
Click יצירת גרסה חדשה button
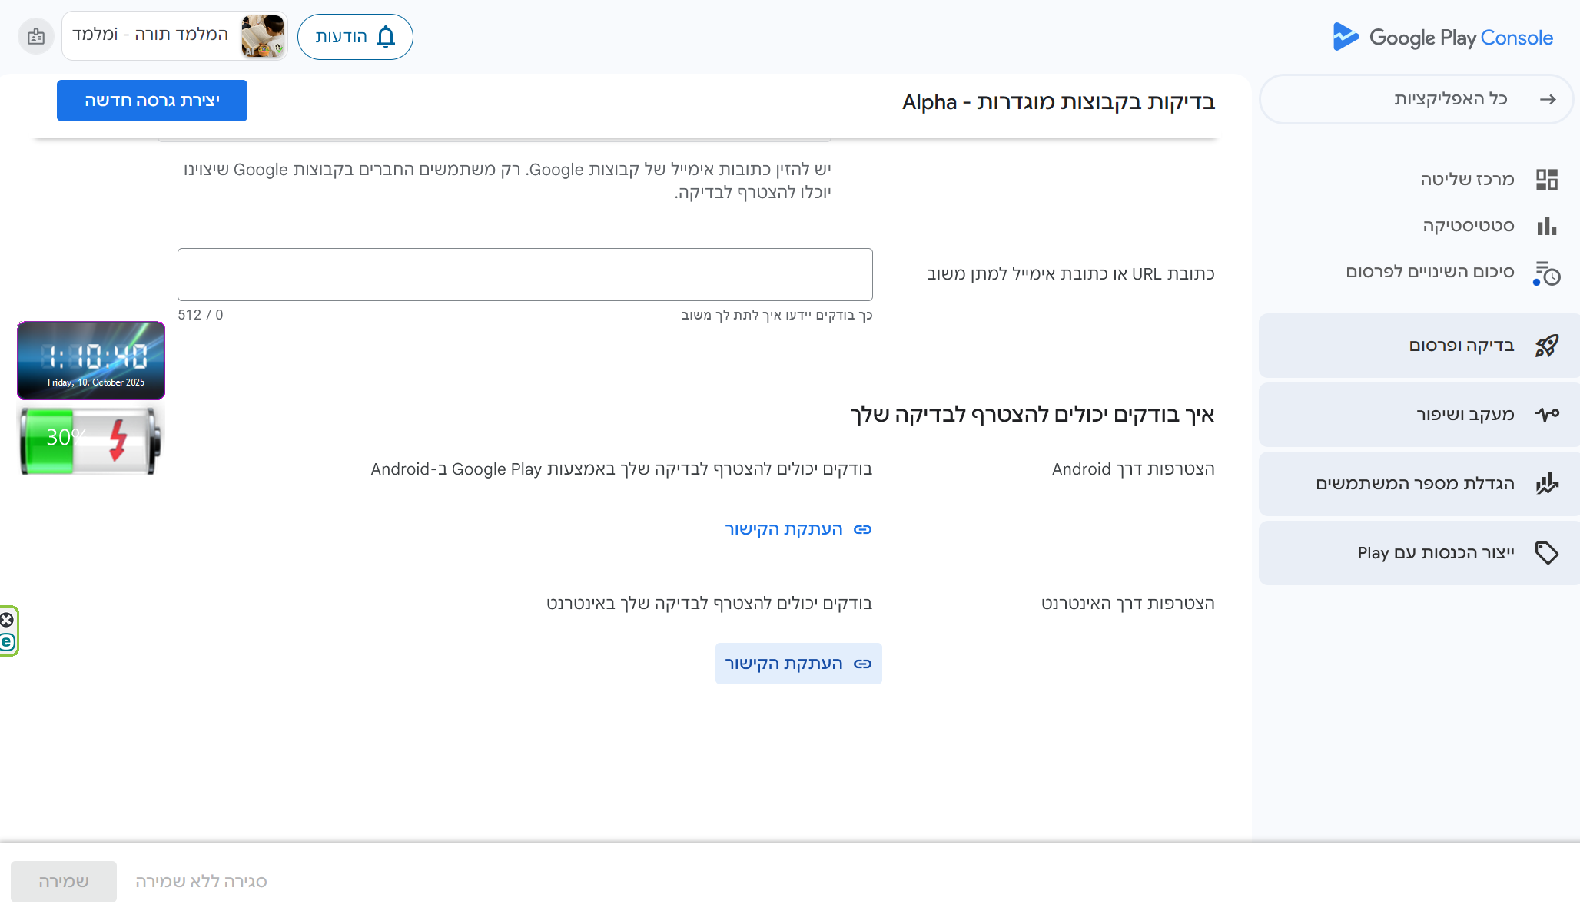coord(152,101)
